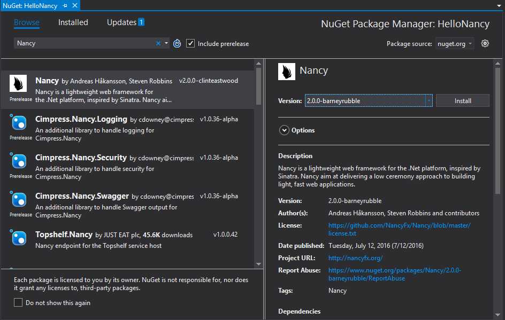
Task: Toggle Include prerelease checkbox
Action: pyautogui.click(x=190, y=43)
